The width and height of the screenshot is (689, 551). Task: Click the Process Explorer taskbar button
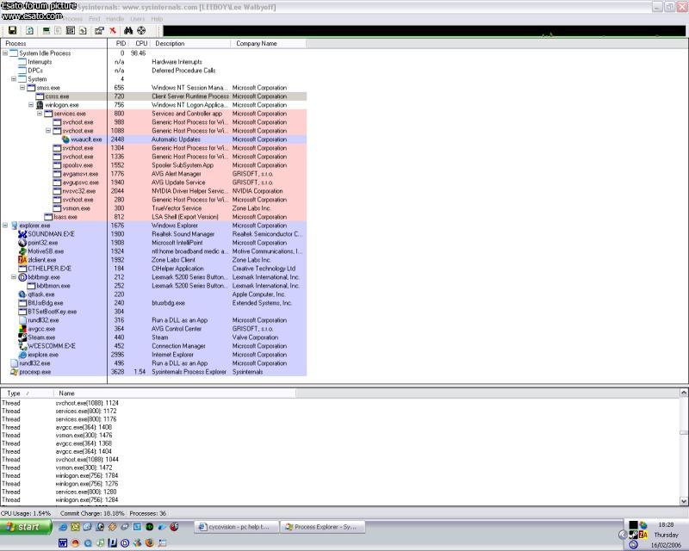(322, 527)
